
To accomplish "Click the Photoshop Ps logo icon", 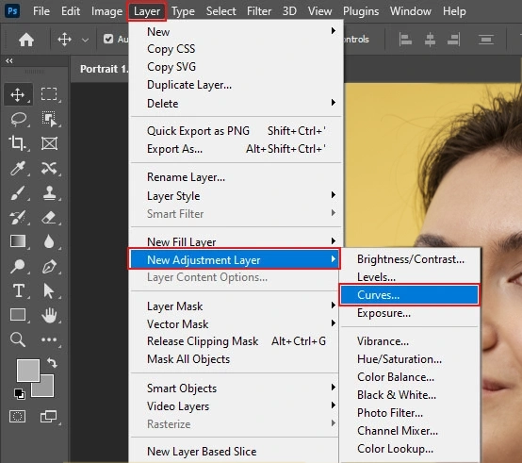I will click(x=12, y=11).
